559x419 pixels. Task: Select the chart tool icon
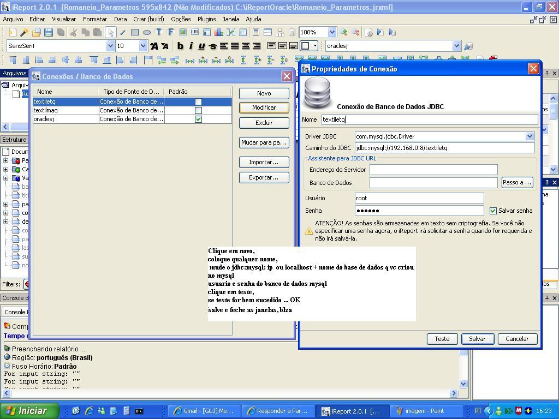(218, 32)
